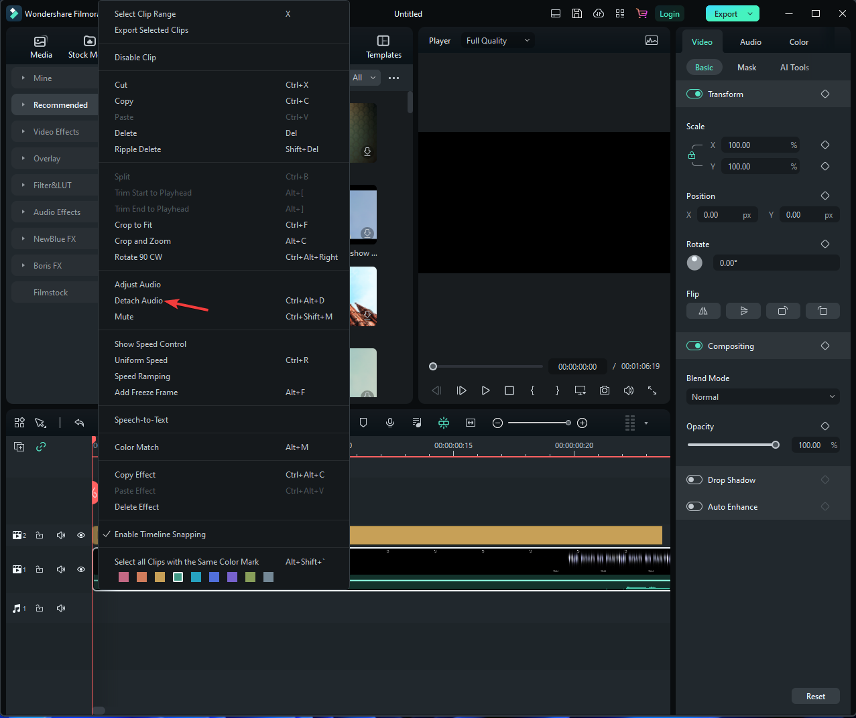Image resolution: width=856 pixels, height=718 pixels.
Task: Open the Media tab
Action: pyautogui.click(x=41, y=47)
